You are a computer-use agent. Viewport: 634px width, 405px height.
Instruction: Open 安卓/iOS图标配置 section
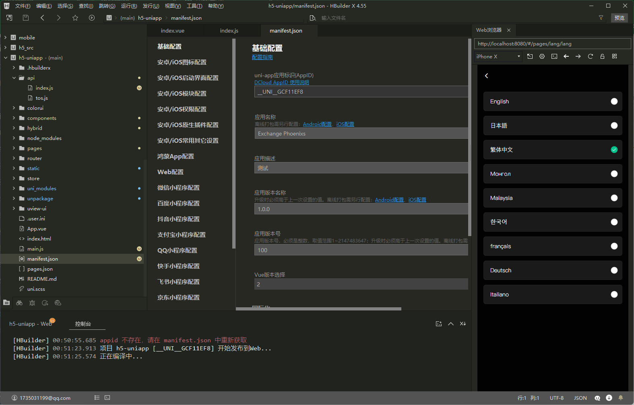(182, 62)
